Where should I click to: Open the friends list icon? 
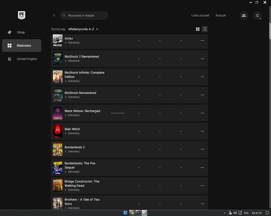244,16
